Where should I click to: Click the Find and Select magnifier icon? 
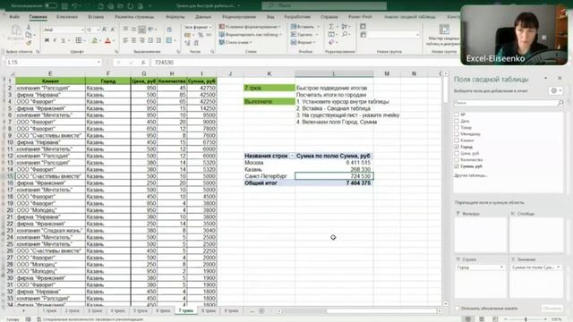point(345,34)
